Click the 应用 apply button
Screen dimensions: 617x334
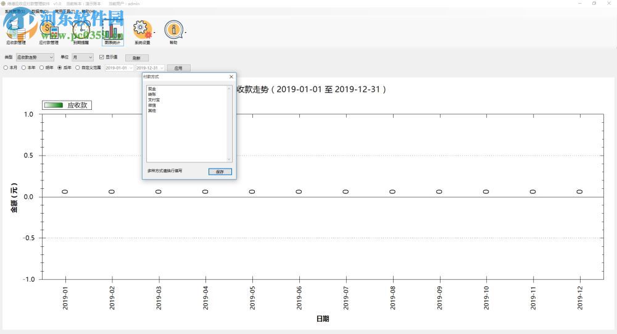[x=178, y=68]
